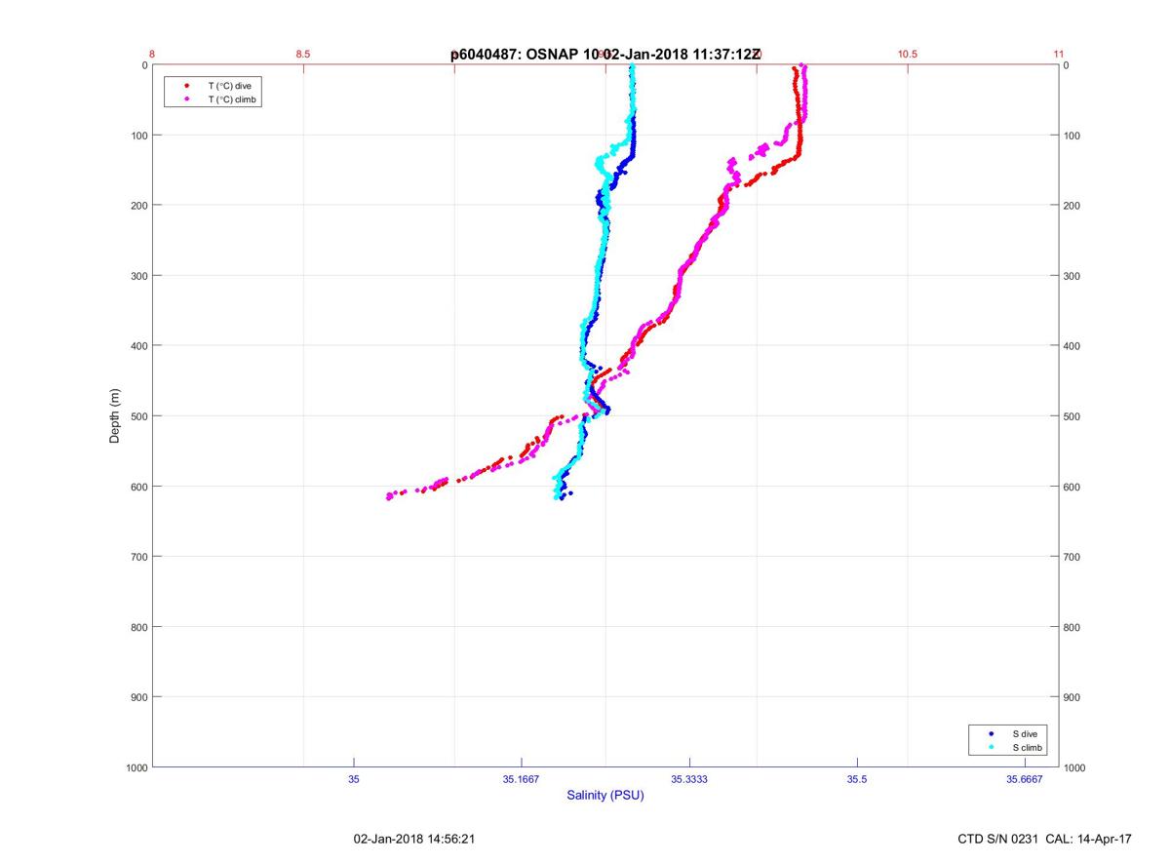The width and height of the screenshot is (1170, 863).
Task: Click the magenta dot marker in temperature legend
Action: tap(186, 99)
